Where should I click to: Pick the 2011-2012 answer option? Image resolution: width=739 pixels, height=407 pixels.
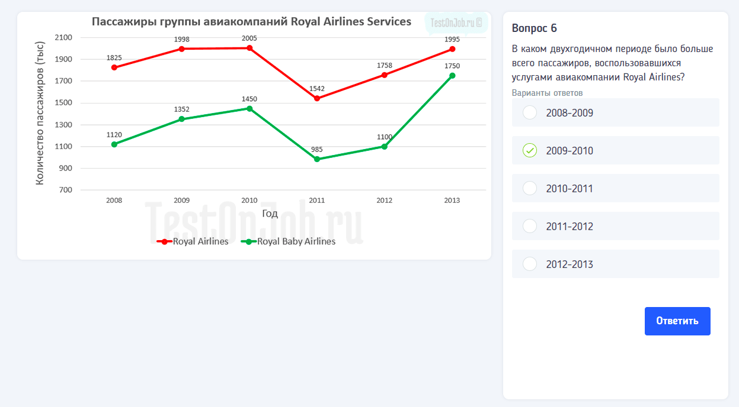pyautogui.click(x=530, y=227)
